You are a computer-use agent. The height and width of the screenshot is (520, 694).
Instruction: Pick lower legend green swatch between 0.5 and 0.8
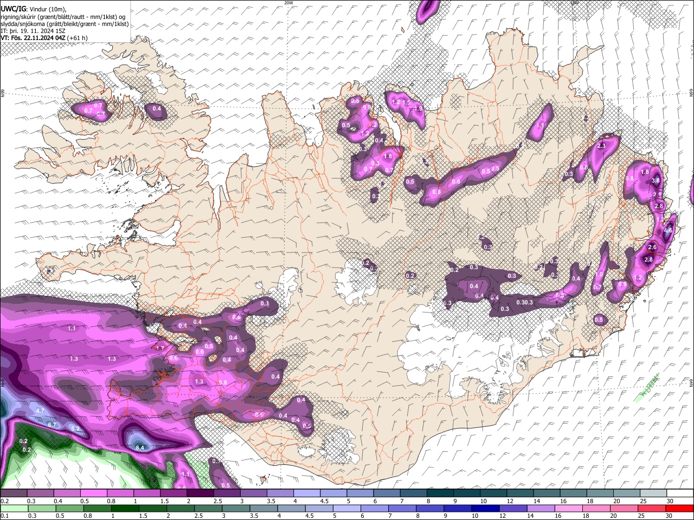(70, 508)
